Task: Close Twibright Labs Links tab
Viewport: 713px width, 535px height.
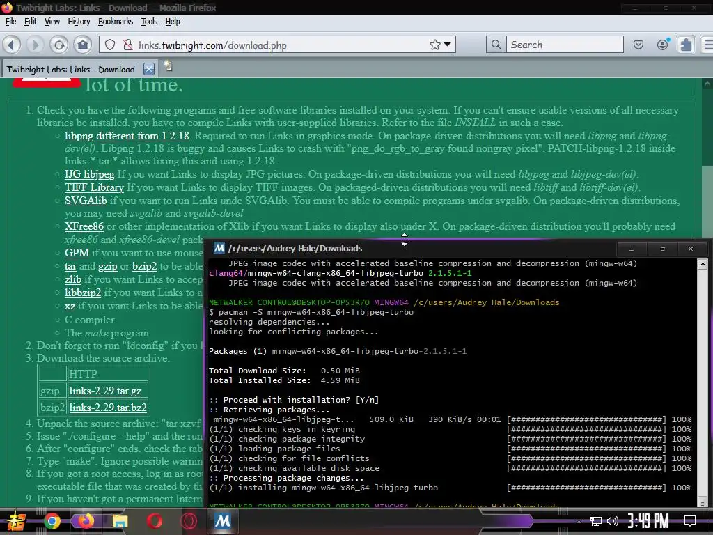Action: (149, 69)
